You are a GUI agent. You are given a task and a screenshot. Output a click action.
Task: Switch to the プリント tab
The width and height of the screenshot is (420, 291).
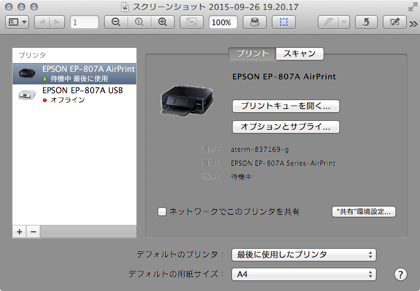pos(252,54)
